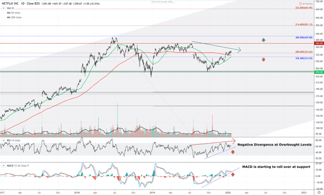
Task: Select the red RSI divergence arrow tip
Action: click(234, 141)
